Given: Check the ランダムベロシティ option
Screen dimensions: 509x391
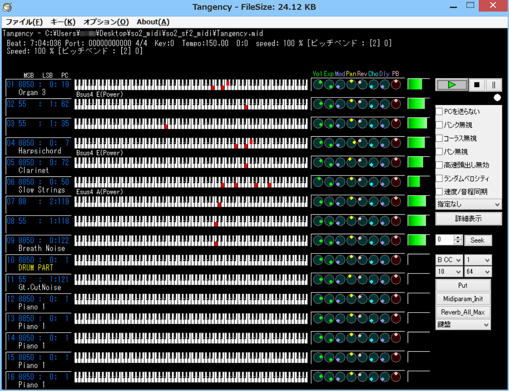Looking at the screenshot, I should click(x=439, y=178).
